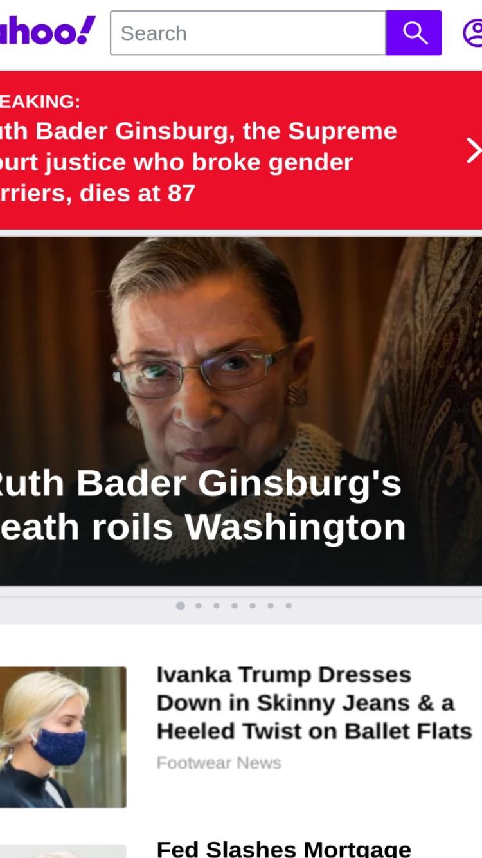
Task: Focus the Search input field
Action: pos(248,33)
